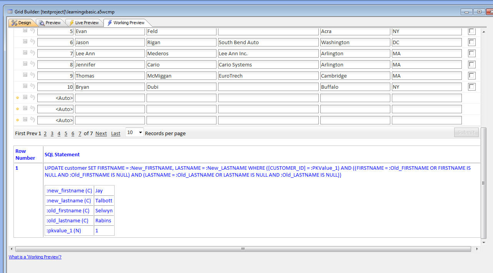Go to page 2 of the grid
Screen dimensions: 493x273
[x=45, y=133]
